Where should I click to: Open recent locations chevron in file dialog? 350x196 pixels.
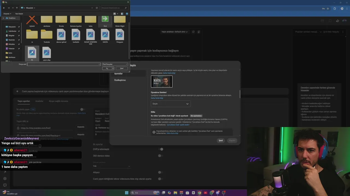tap(13, 8)
